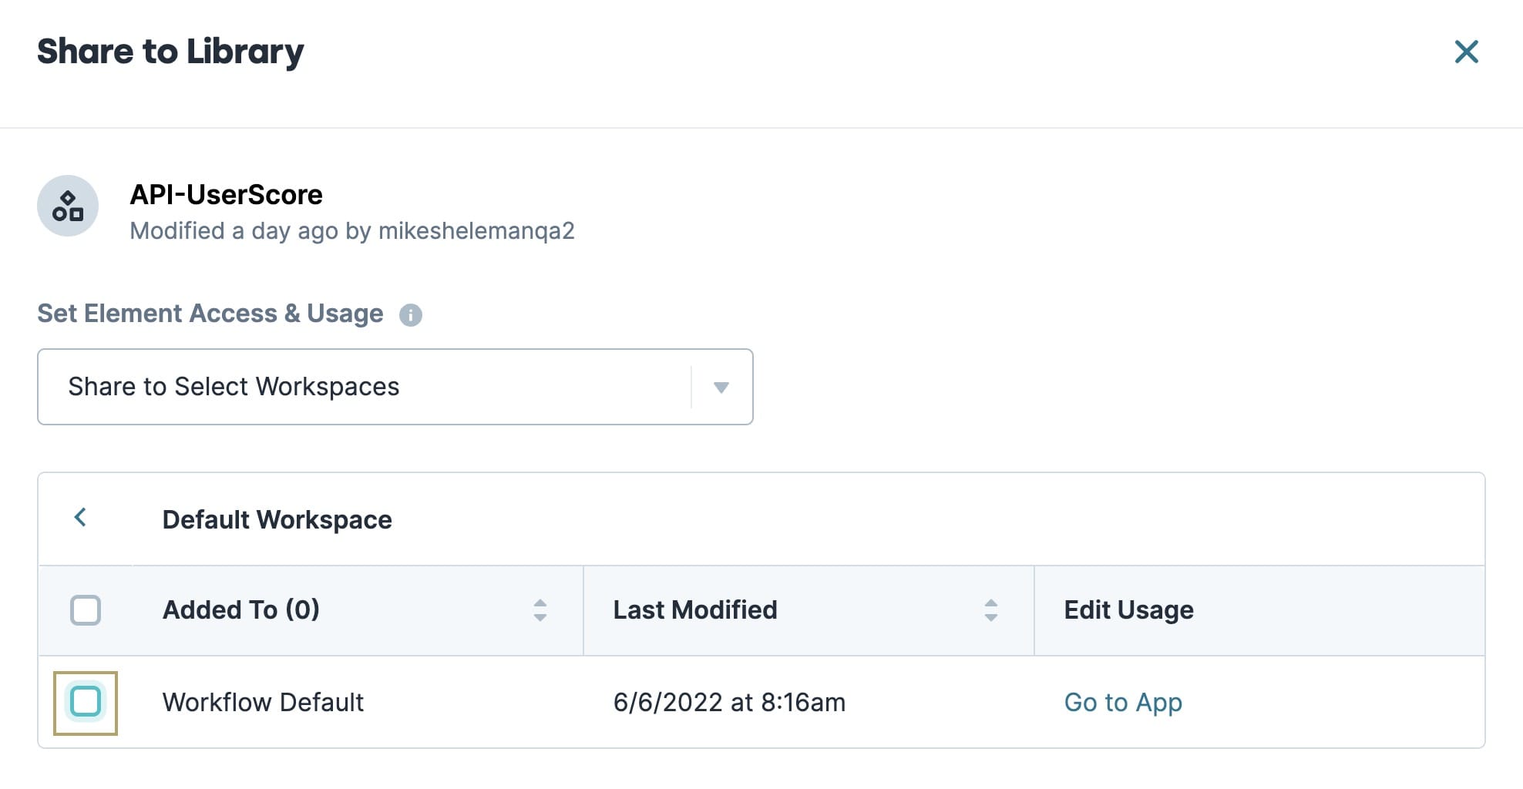Click the Default Workspace heading
The image size is (1523, 789).
coord(277,519)
